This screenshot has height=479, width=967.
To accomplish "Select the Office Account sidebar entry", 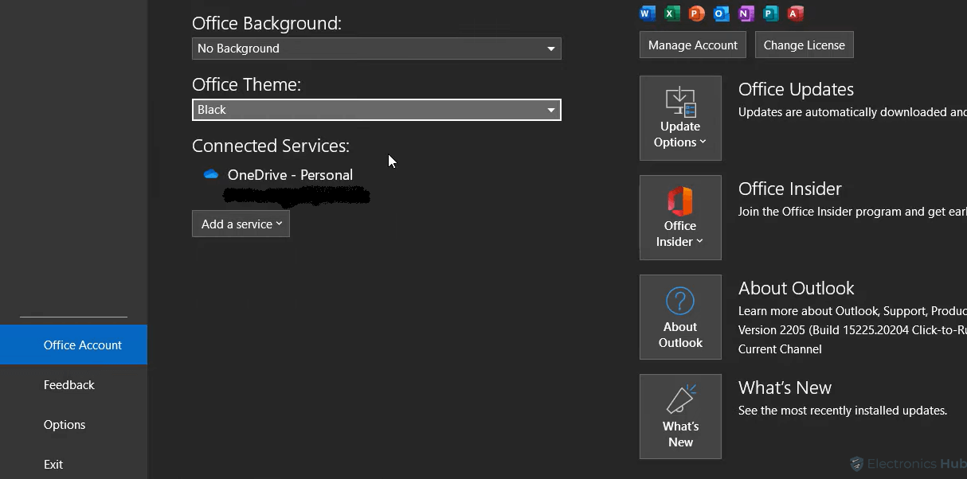I will tap(82, 345).
